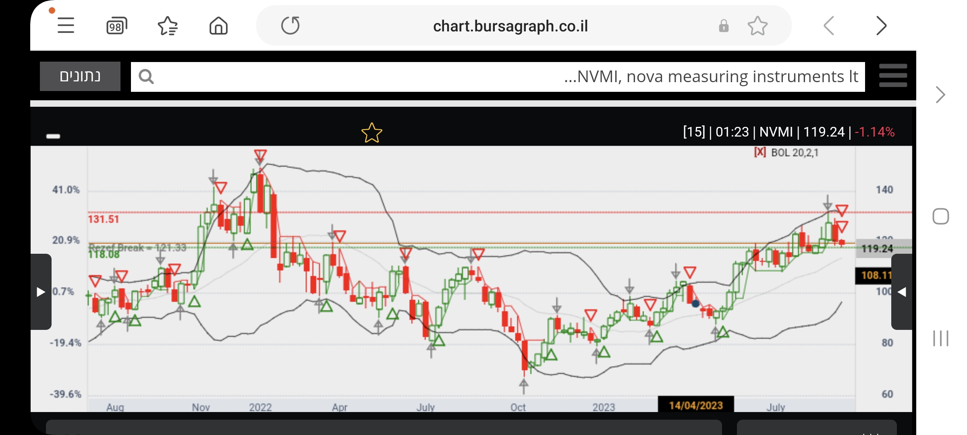Click the 14/04/2023 date marker
Image resolution: width=967 pixels, height=435 pixels.
click(696, 405)
